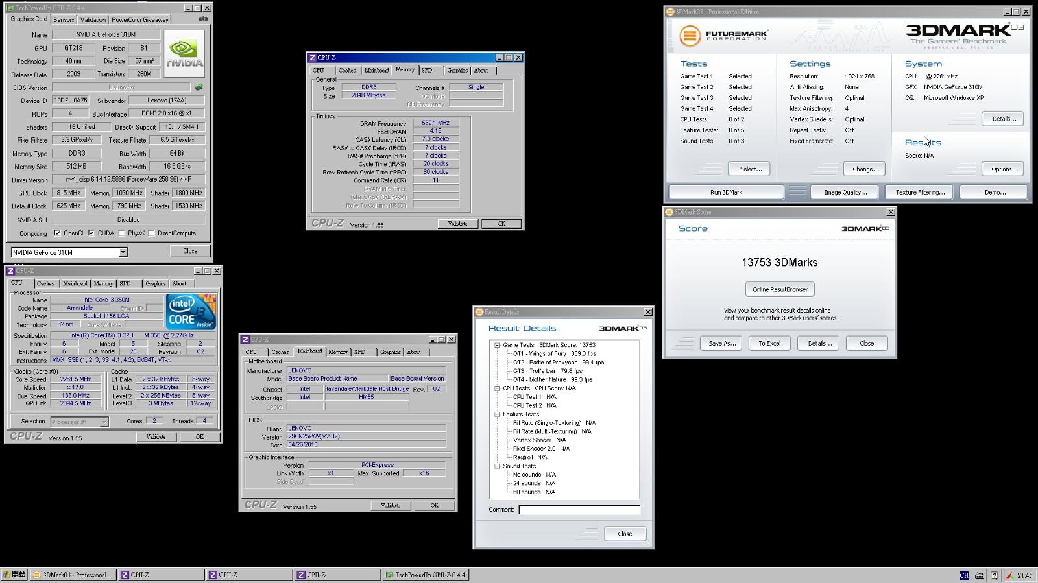1038x583 pixels.
Task: Click CPU-Z Memory window title icon
Action: coord(313,58)
